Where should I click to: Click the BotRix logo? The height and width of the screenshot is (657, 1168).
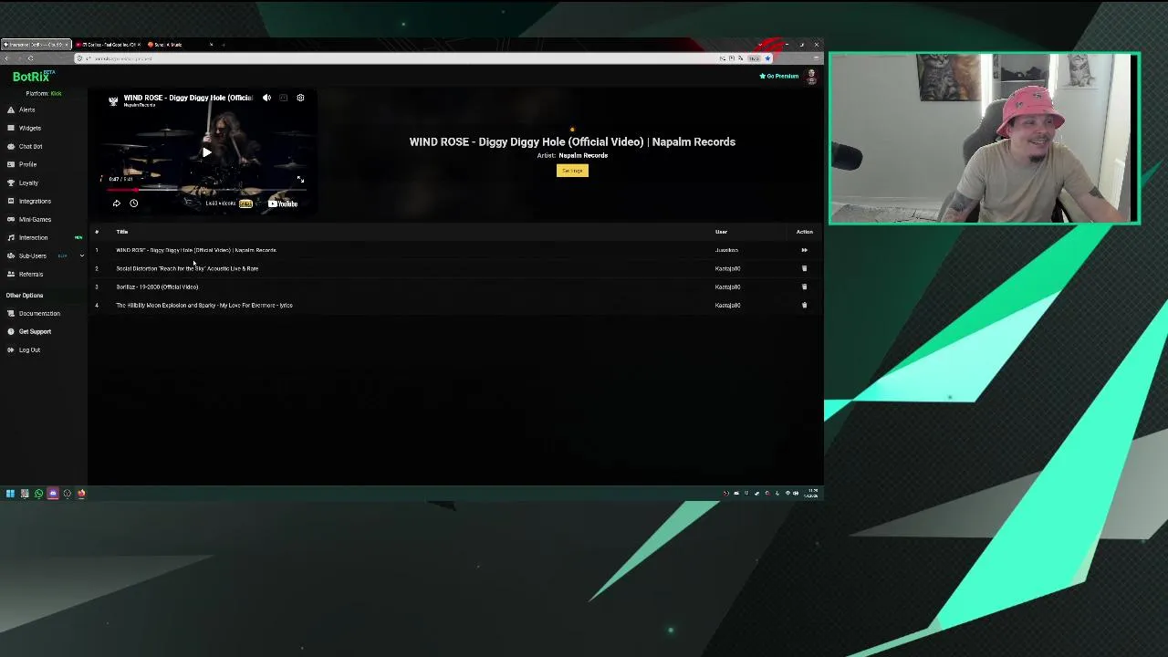point(33,77)
